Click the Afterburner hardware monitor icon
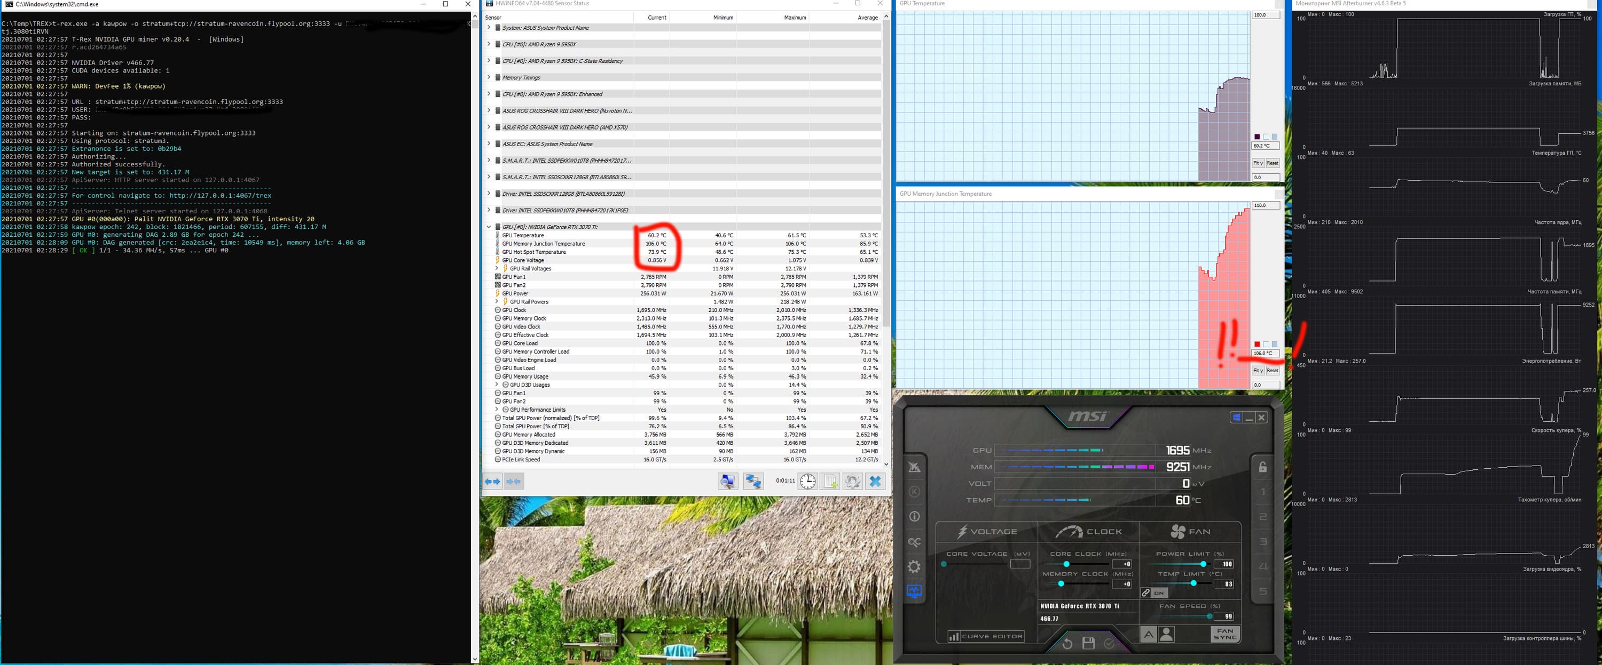Screen dimensions: 1602x665 (914, 591)
